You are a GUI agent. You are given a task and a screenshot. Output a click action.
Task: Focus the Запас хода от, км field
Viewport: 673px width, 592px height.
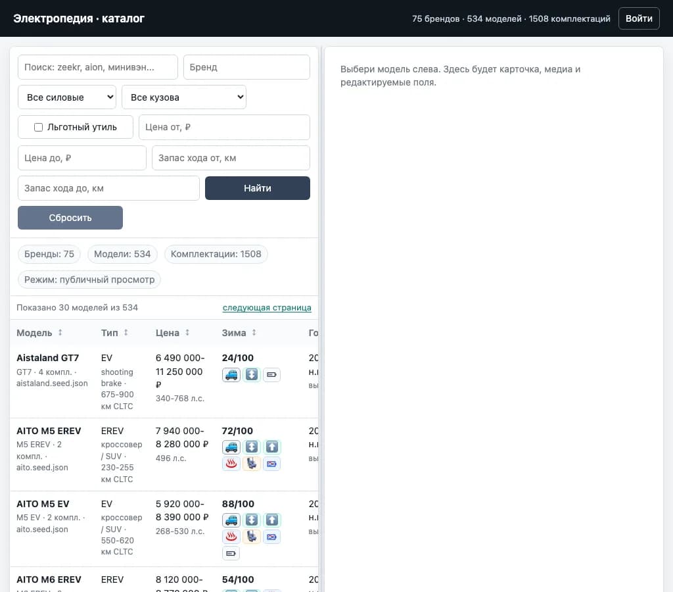pyautogui.click(x=231, y=158)
